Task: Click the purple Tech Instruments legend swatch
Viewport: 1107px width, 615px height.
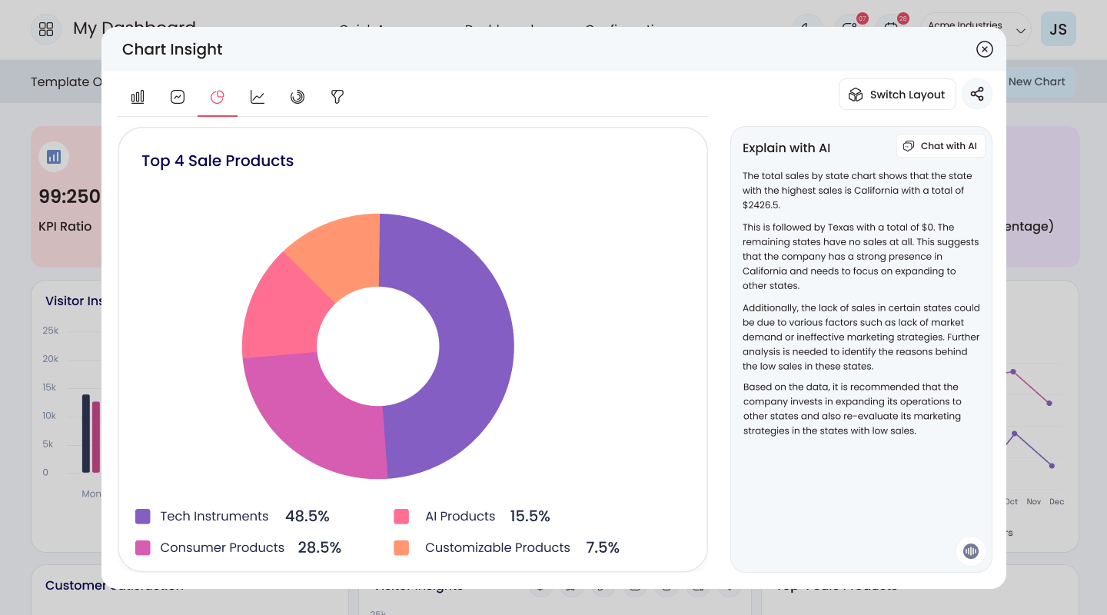Action: (143, 517)
